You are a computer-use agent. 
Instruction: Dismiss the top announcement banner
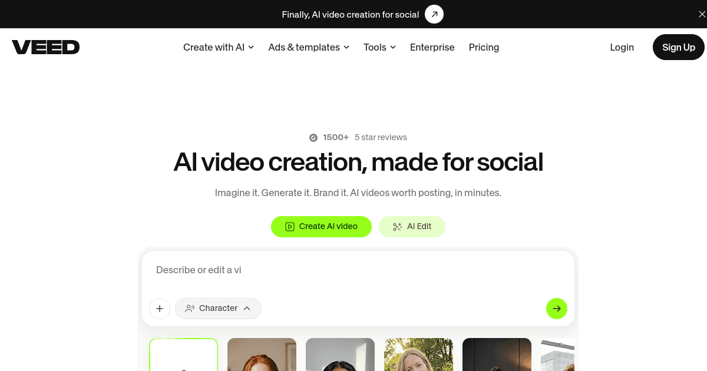(x=702, y=14)
